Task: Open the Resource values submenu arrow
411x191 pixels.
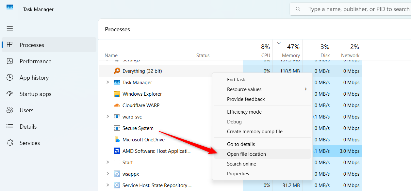Action: coord(306,89)
